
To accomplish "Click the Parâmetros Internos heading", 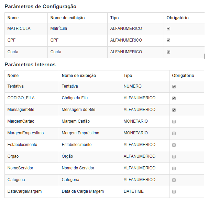I will [30, 65].
